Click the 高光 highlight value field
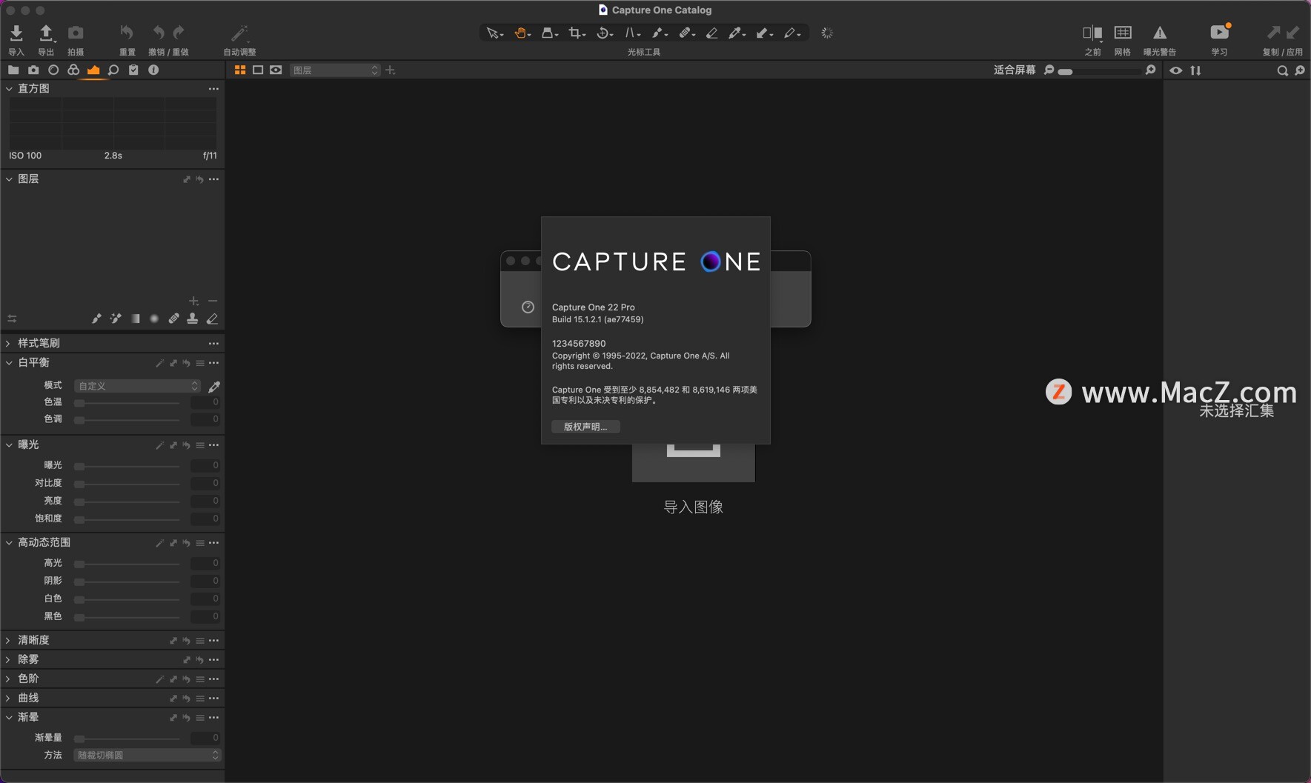Viewport: 1311px width, 783px height. pos(205,563)
